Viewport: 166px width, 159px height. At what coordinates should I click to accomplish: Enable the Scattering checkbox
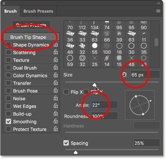[x=8, y=52]
